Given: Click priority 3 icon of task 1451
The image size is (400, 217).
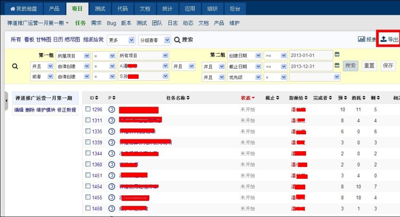Looking at the screenshot, I should click(x=111, y=176).
